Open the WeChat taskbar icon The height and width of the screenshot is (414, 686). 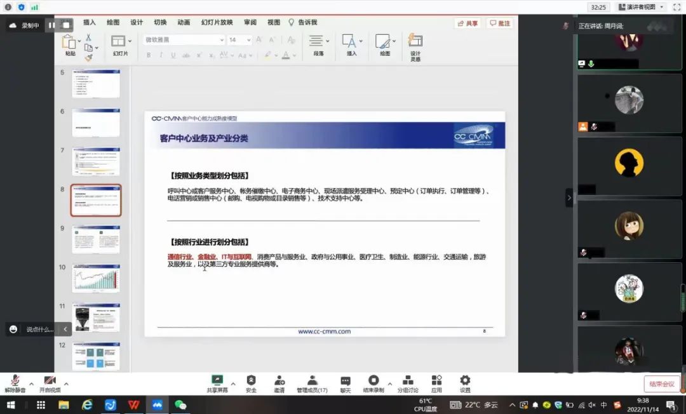pos(180,405)
